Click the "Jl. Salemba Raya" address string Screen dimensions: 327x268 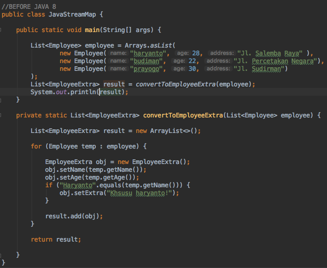(x=270, y=53)
